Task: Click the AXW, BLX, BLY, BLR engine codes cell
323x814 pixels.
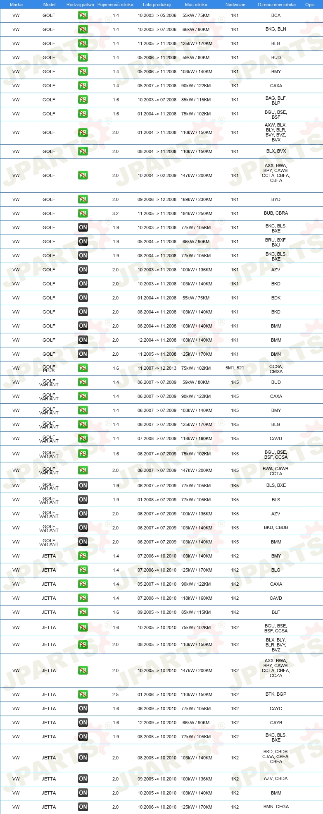Action: [x=276, y=132]
